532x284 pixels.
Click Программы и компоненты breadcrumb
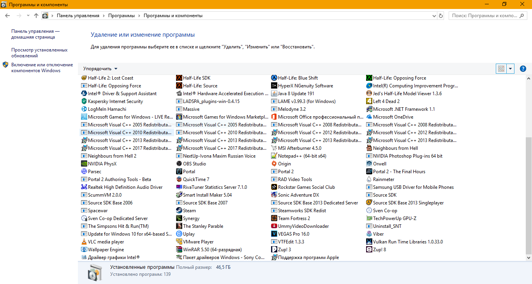[x=173, y=16]
